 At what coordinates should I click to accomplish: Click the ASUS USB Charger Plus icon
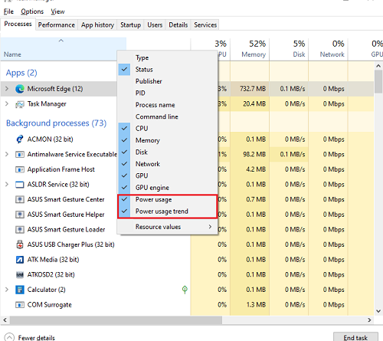(20, 244)
